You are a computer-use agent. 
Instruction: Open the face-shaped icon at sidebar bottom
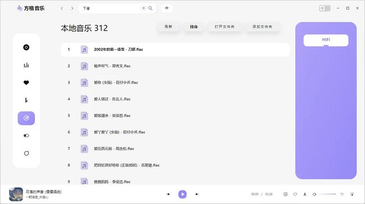tap(26, 154)
